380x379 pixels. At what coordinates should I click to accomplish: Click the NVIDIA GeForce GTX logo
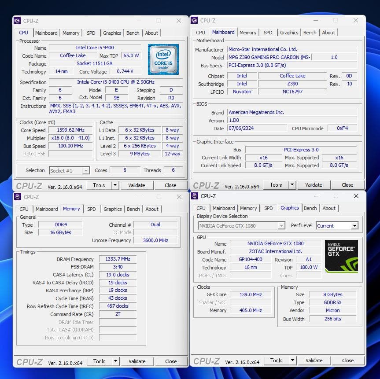coord(341,256)
